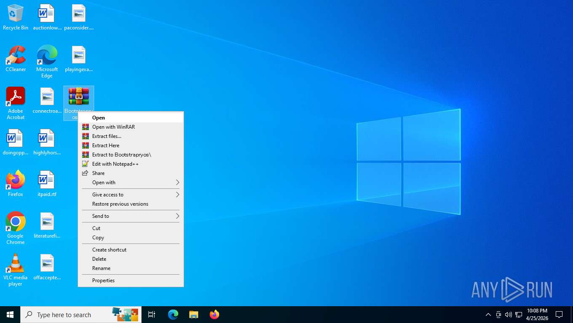Select Extract files... option
Viewport: 573px width, 323px height.
[x=131, y=136]
